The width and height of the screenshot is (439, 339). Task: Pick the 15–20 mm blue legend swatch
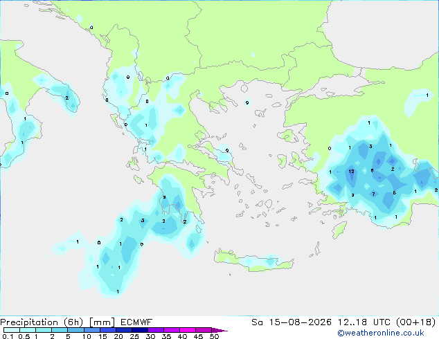click(108, 330)
